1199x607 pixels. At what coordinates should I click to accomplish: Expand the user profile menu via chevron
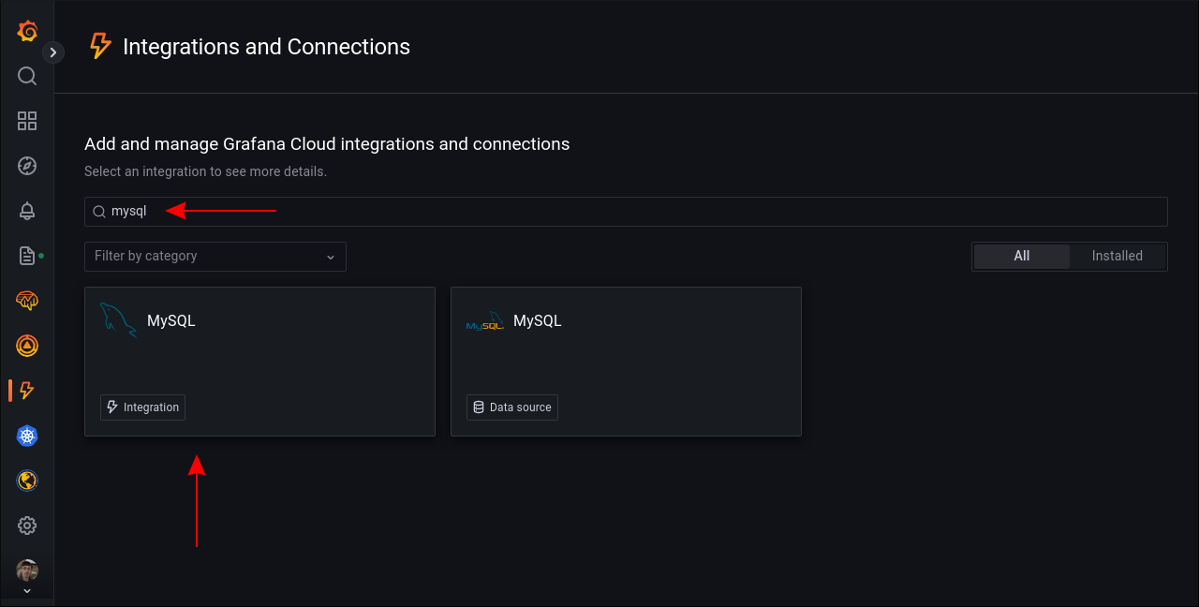[26, 590]
